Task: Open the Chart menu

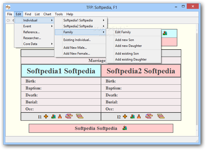Action: [x=47, y=14]
